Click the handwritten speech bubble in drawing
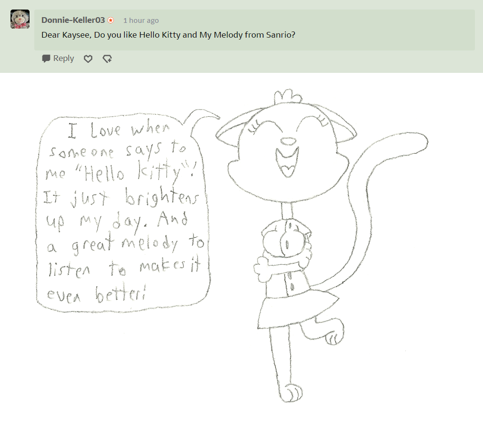This screenshot has height=423, width=483. tap(123, 212)
